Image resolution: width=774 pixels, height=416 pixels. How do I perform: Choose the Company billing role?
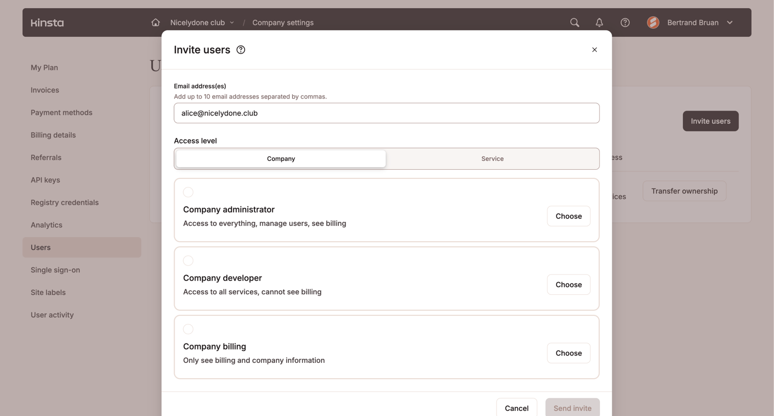pyautogui.click(x=569, y=353)
